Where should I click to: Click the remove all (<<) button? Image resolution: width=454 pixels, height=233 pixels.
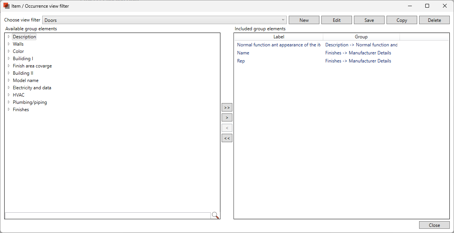coord(227,138)
